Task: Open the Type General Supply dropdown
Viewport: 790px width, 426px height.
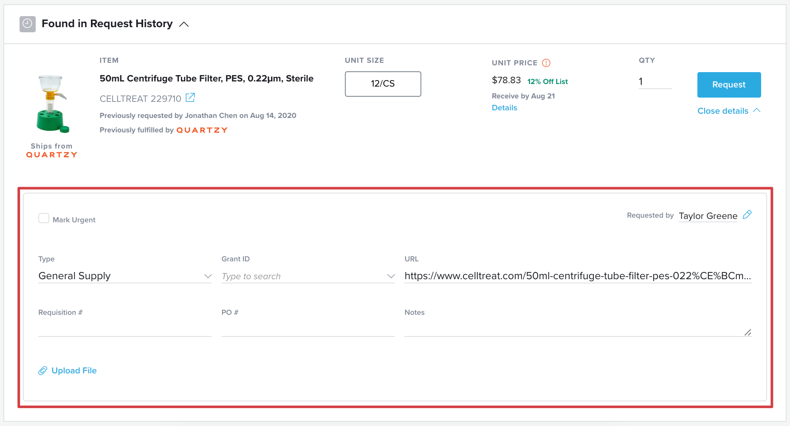Action: (125, 276)
